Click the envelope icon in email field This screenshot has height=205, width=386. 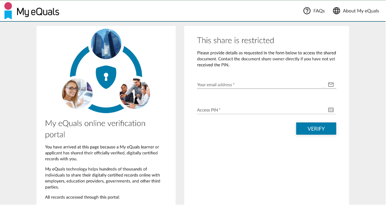[331, 85]
